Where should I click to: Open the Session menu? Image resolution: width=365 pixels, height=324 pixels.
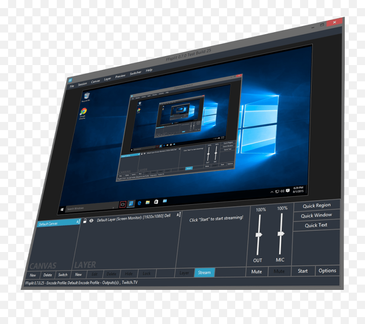(83, 83)
